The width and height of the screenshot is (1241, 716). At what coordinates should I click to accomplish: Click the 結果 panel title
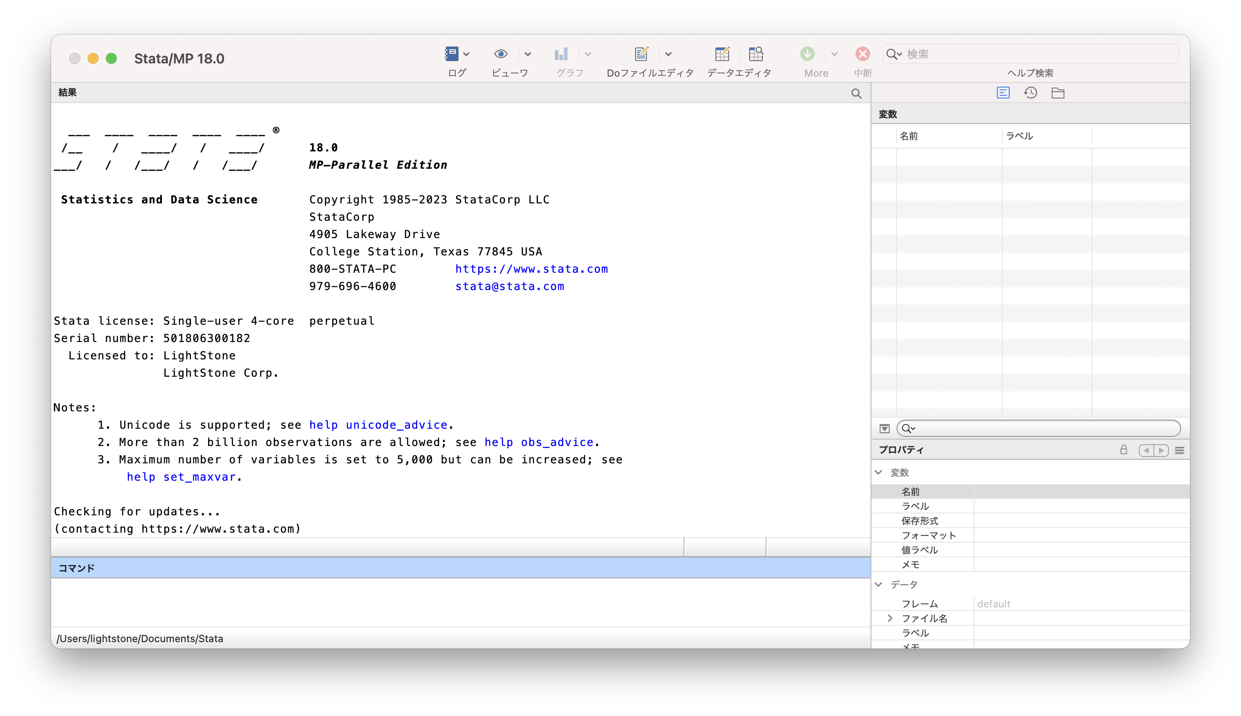(68, 93)
